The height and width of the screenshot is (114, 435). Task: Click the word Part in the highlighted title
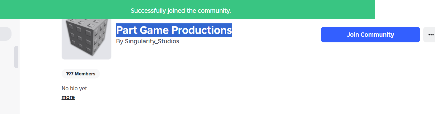127,30
